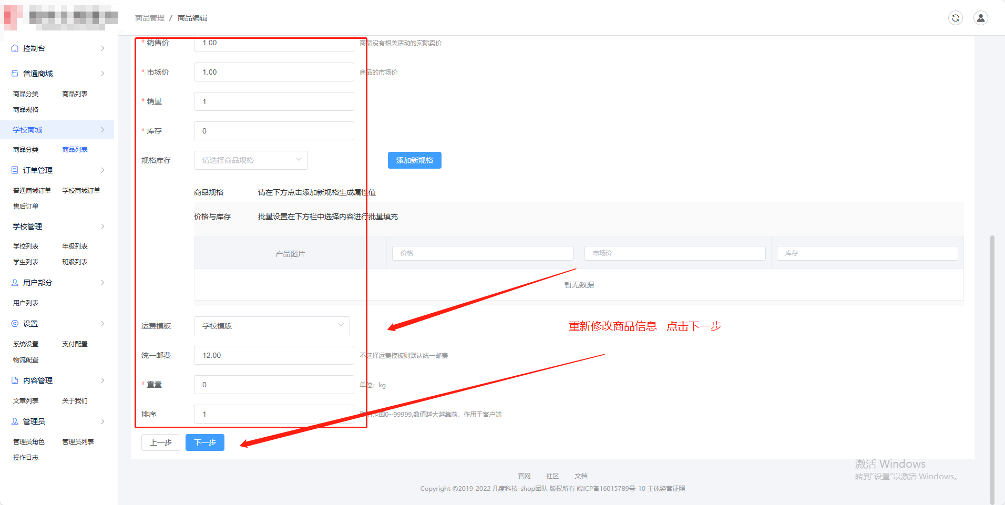Click the 下一步 next step button
The height and width of the screenshot is (505, 1005).
(x=204, y=442)
